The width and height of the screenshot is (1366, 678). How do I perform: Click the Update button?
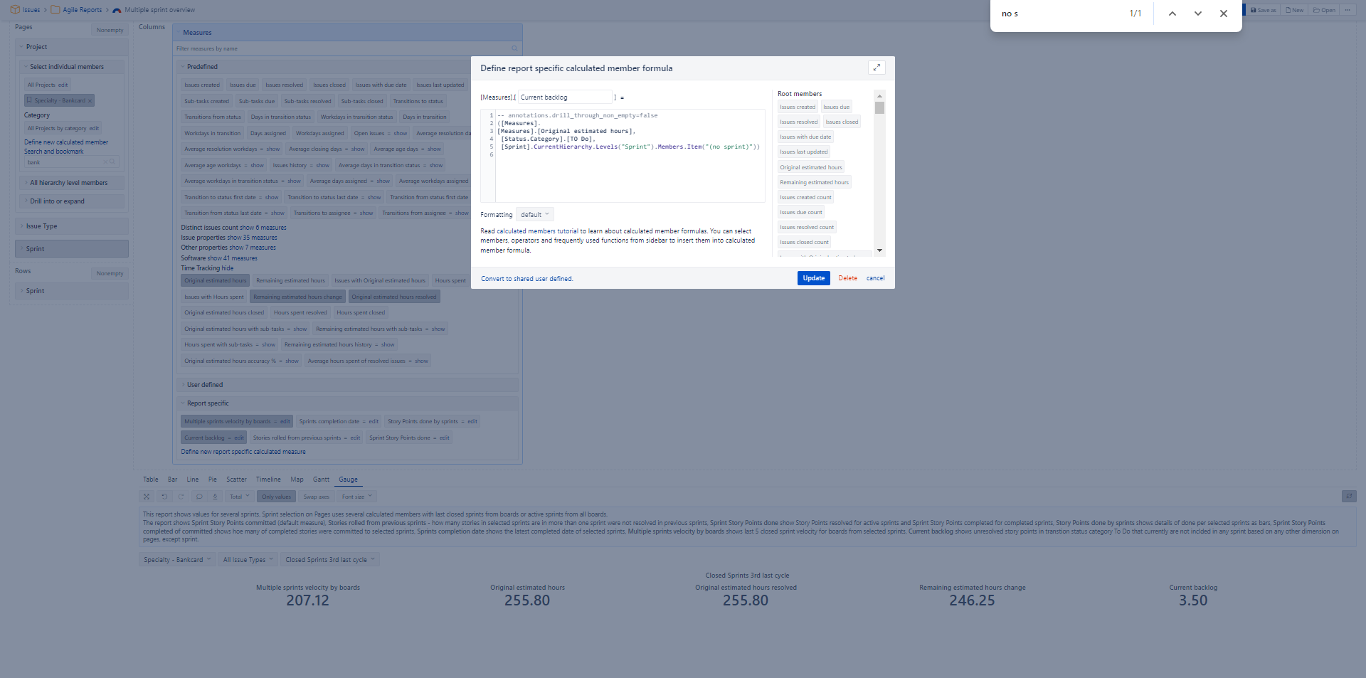[x=813, y=278]
